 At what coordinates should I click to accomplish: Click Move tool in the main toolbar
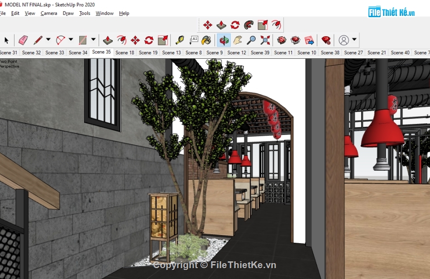pos(135,40)
